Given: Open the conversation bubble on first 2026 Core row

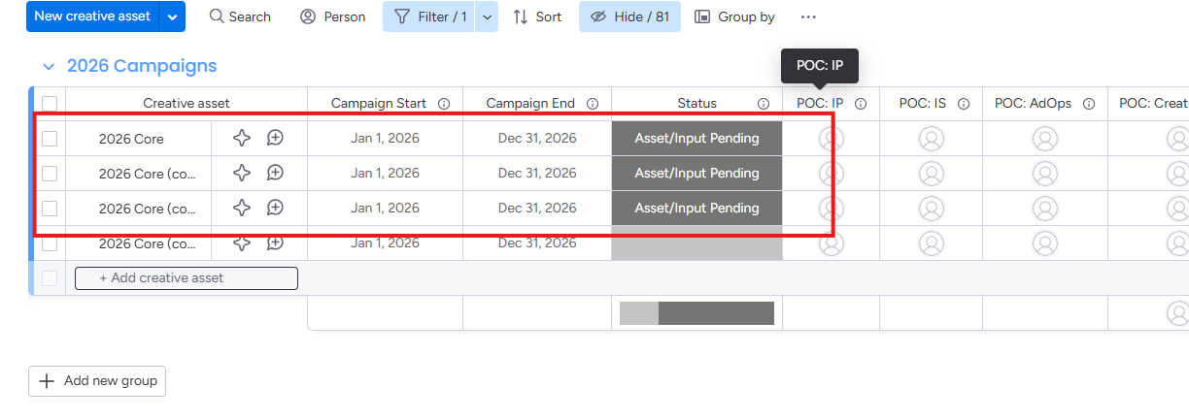Looking at the screenshot, I should point(275,138).
